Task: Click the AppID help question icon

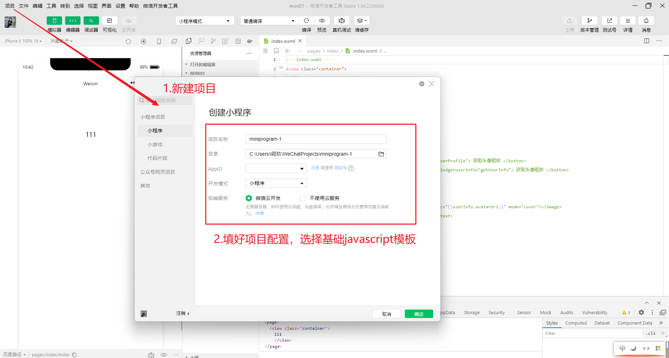Action: (x=351, y=168)
